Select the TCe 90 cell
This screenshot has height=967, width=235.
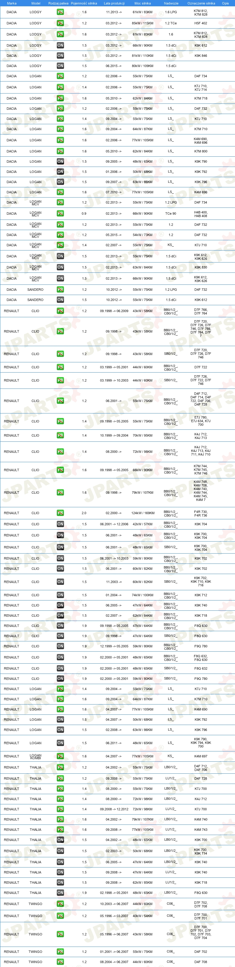pyautogui.click(x=171, y=213)
